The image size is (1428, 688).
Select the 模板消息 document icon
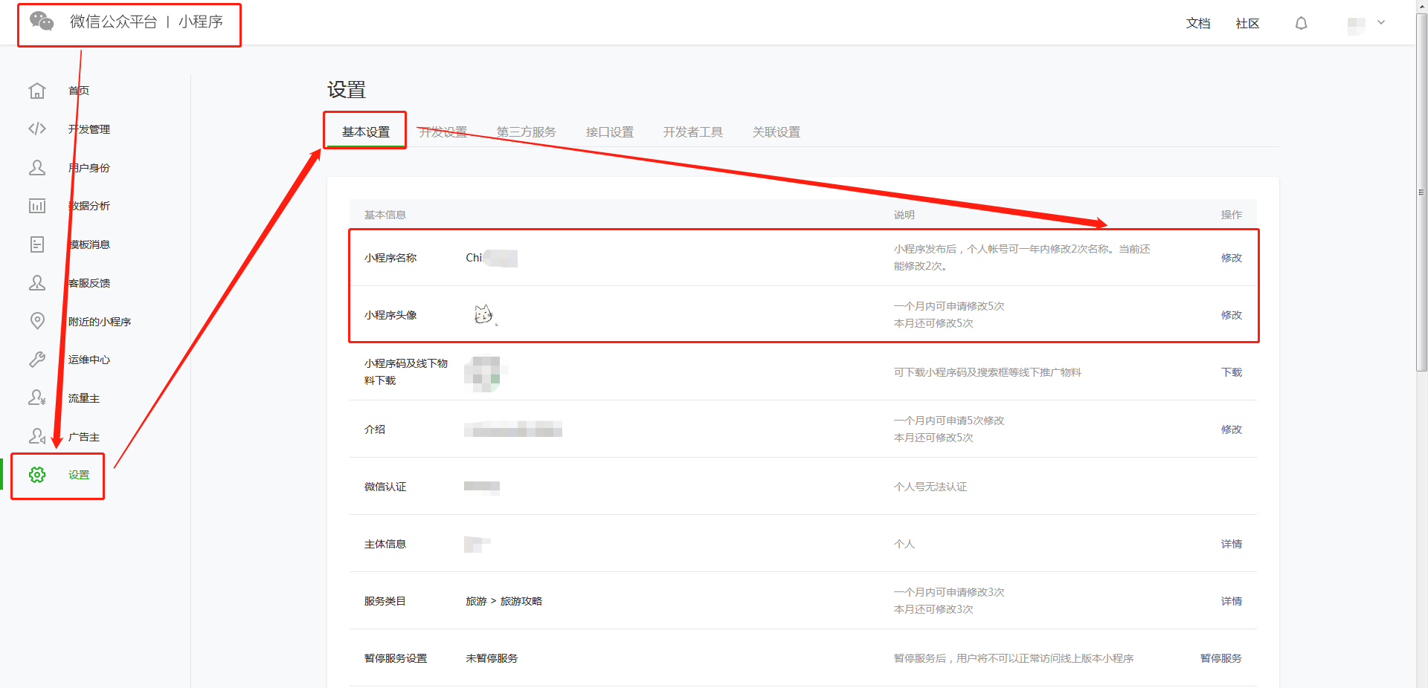click(x=37, y=244)
